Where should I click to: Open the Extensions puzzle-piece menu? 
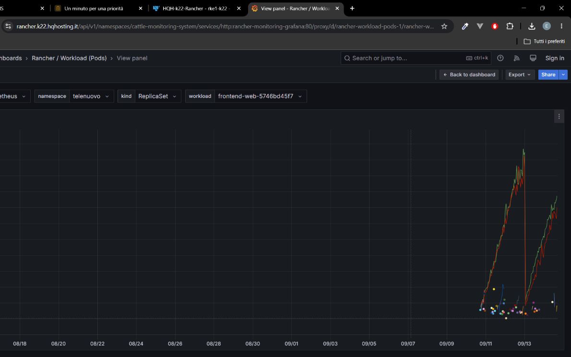(x=510, y=26)
